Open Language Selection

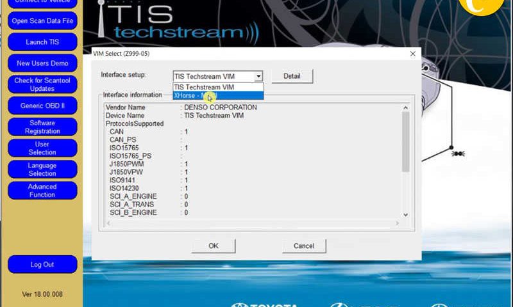42,169
